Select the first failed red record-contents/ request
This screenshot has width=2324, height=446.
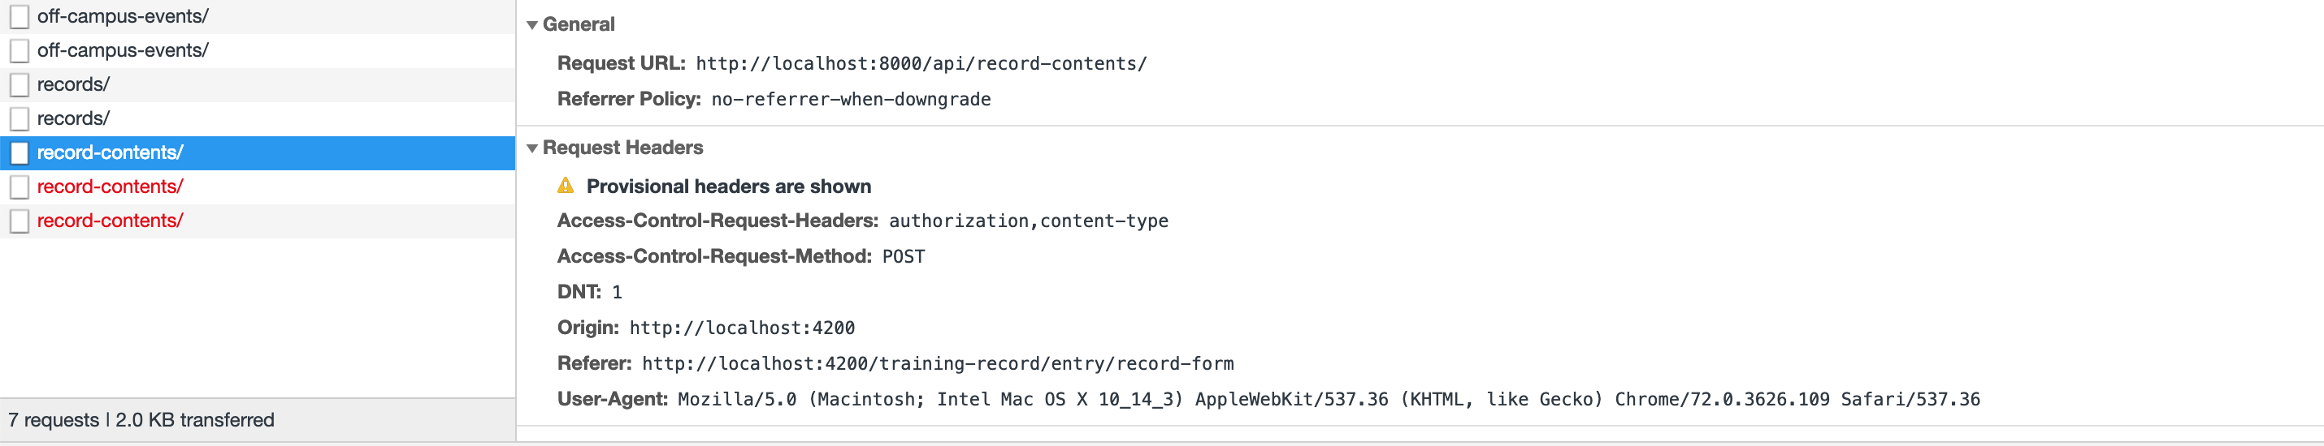pyautogui.click(x=110, y=187)
